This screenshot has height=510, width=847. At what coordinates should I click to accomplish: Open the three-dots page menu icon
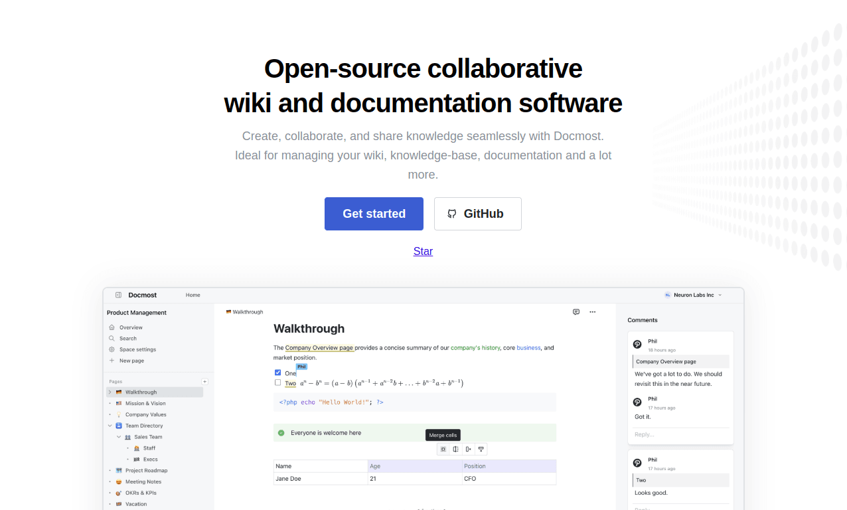593,311
